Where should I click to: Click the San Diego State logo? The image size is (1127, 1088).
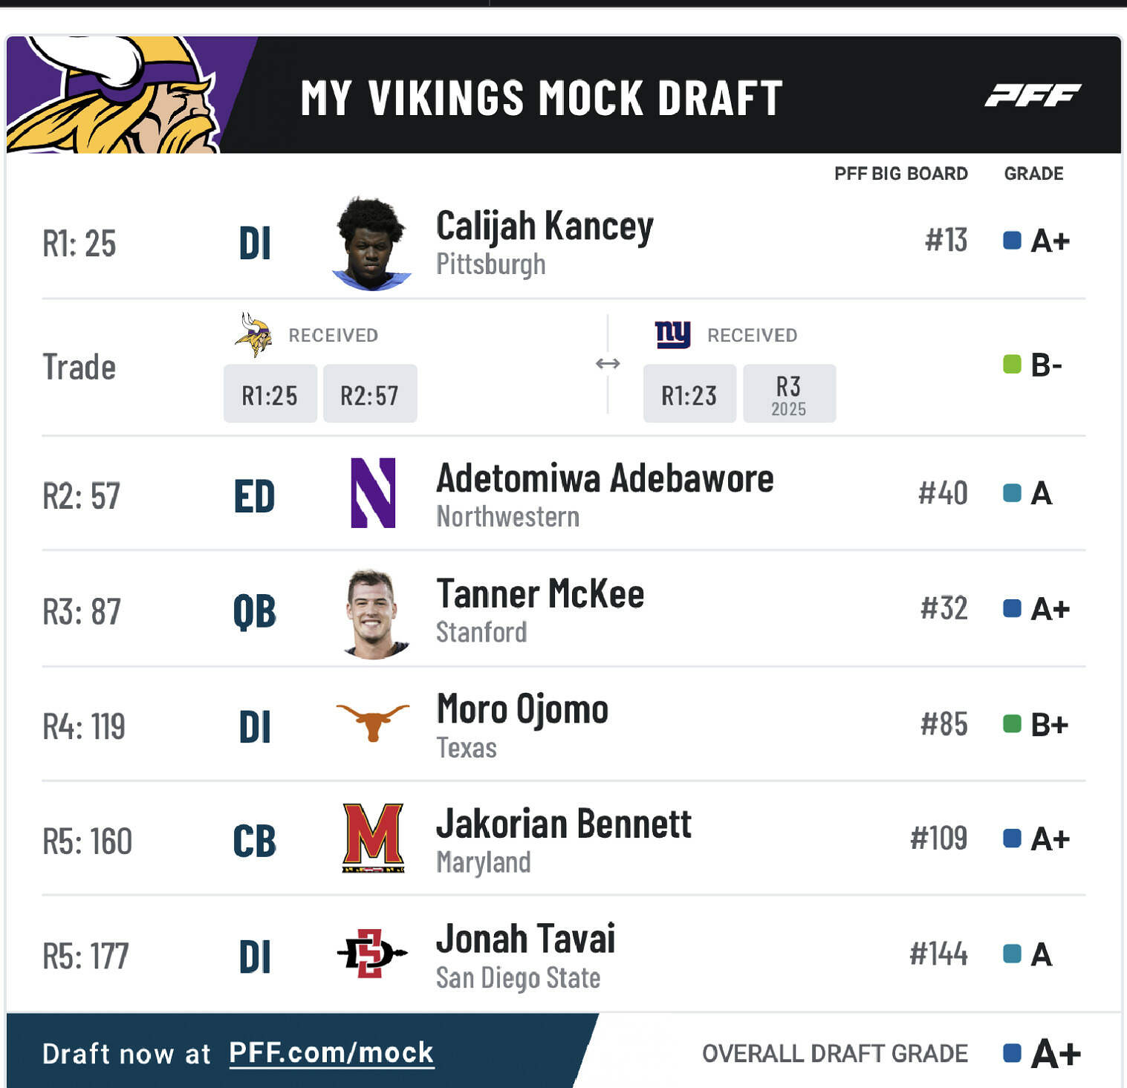(371, 953)
